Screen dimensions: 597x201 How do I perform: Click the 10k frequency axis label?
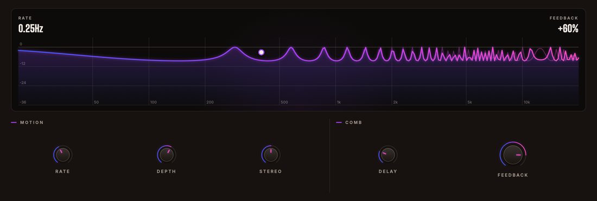point(526,103)
